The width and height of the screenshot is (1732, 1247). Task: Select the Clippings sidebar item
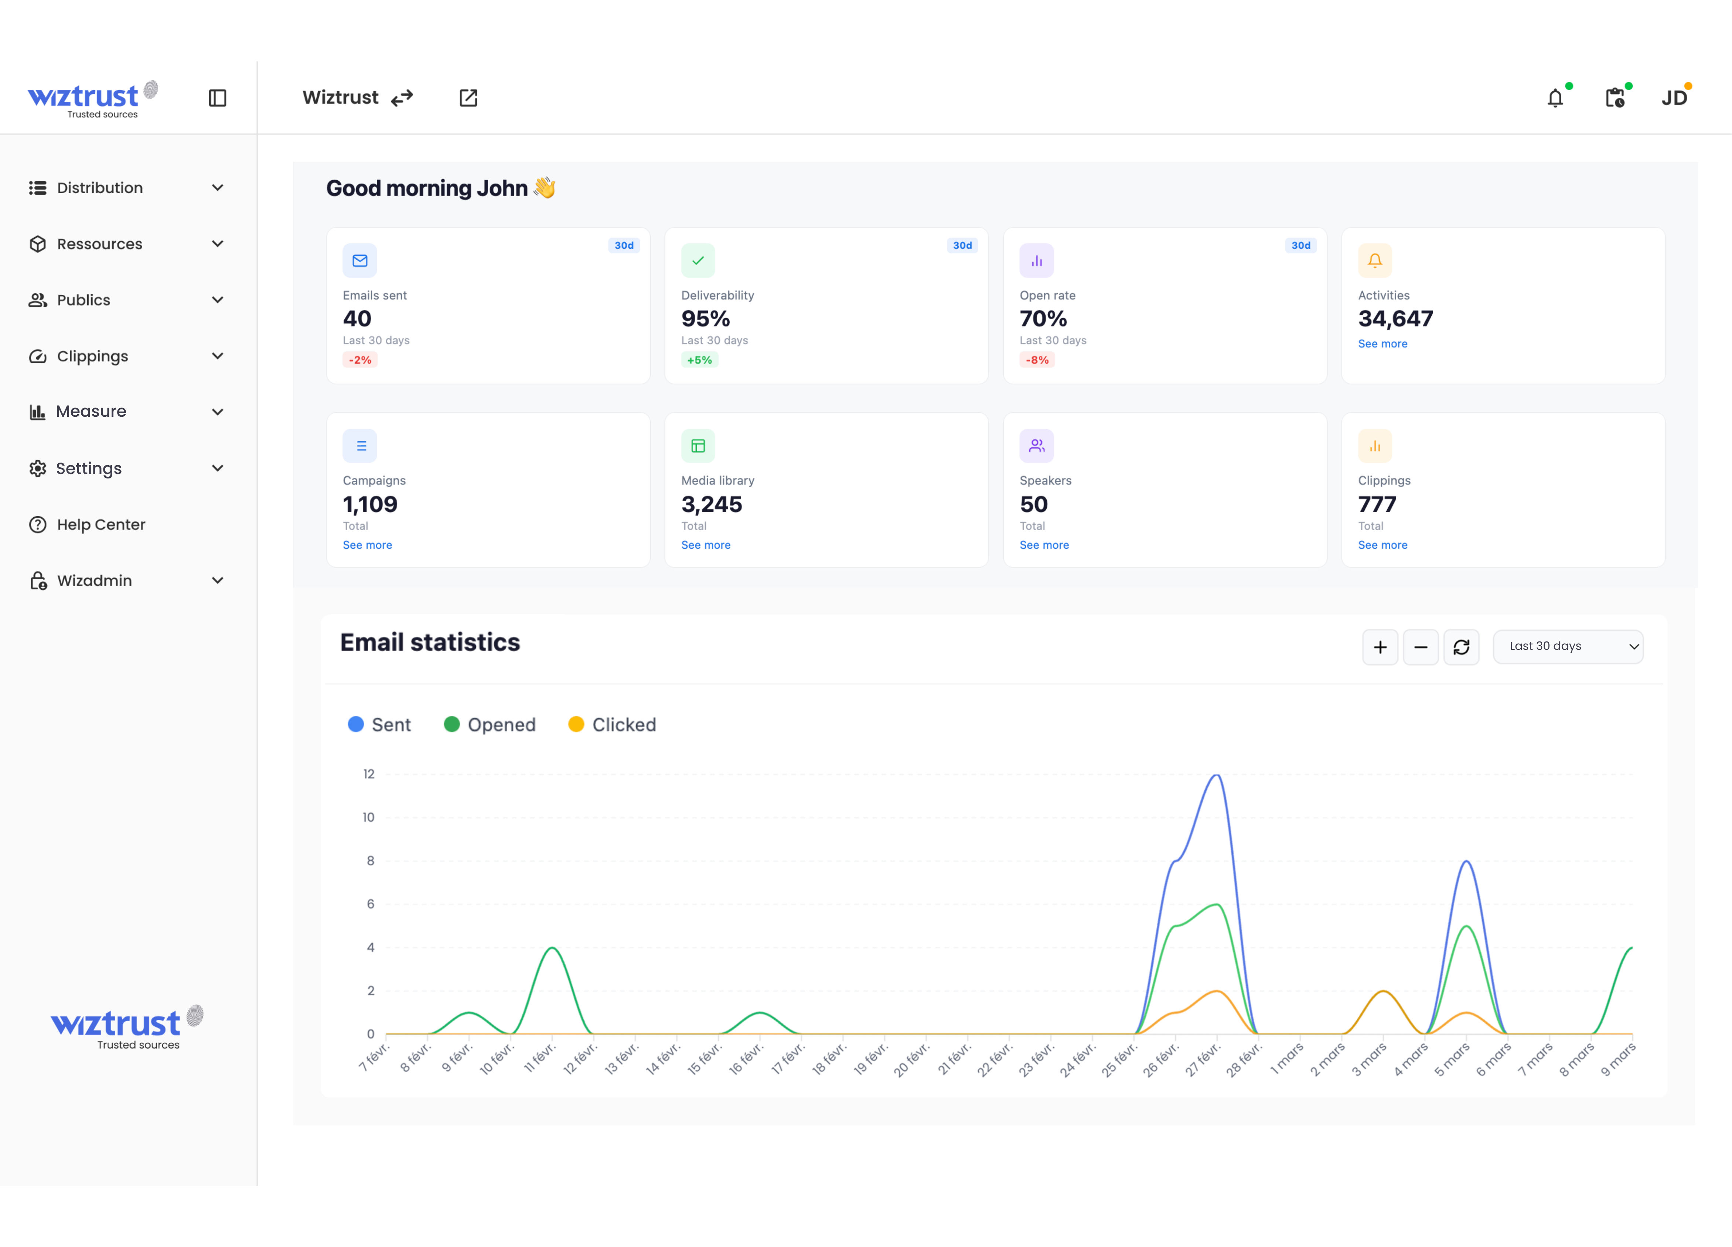click(92, 357)
